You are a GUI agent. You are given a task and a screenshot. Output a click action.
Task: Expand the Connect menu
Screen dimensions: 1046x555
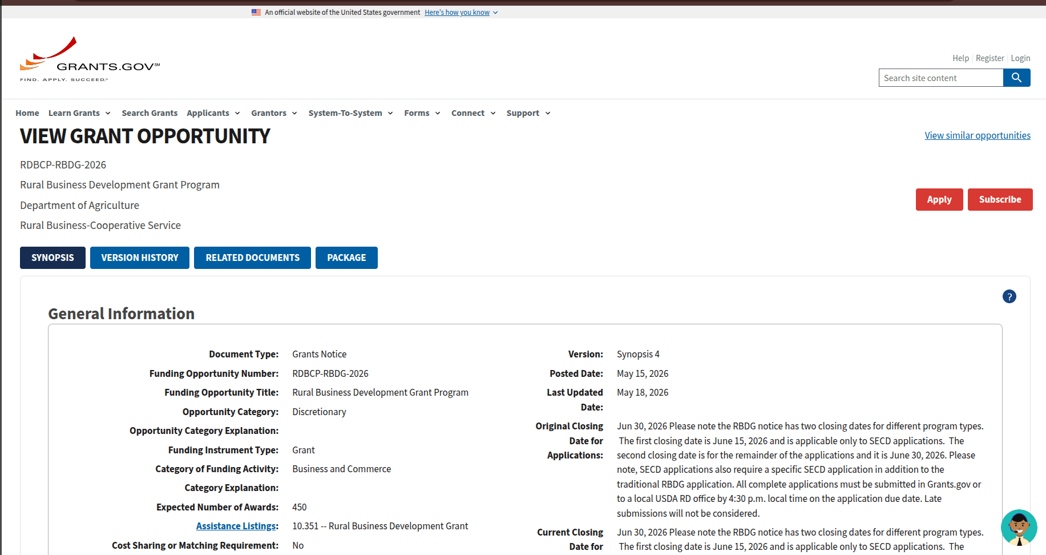(x=474, y=113)
